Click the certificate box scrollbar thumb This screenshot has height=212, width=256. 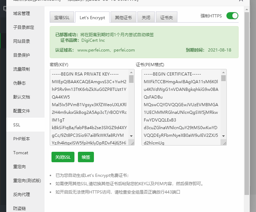[x=224, y=78]
